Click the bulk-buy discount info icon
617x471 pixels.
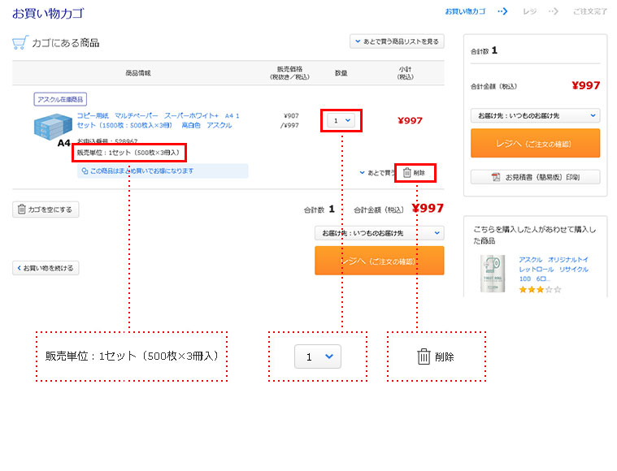85,171
